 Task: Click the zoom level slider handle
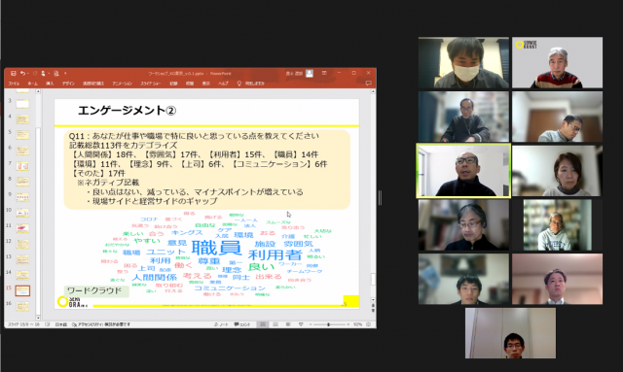pos(328,324)
